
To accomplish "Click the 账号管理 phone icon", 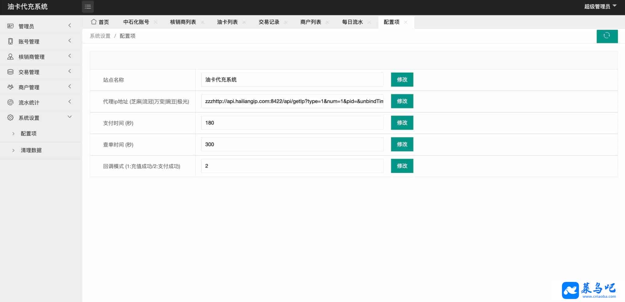I will click(x=10, y=41).
